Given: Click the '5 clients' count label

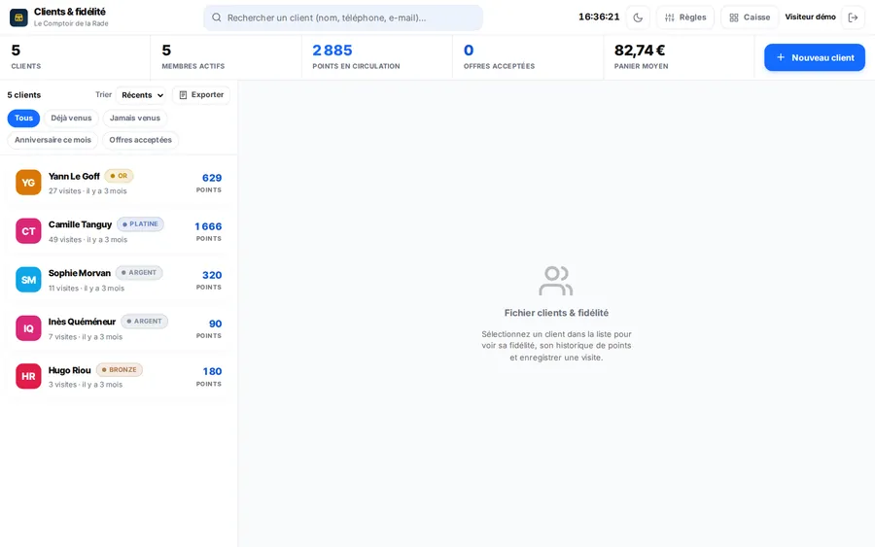Looking at the screenshot, I should tap(24, 95).
